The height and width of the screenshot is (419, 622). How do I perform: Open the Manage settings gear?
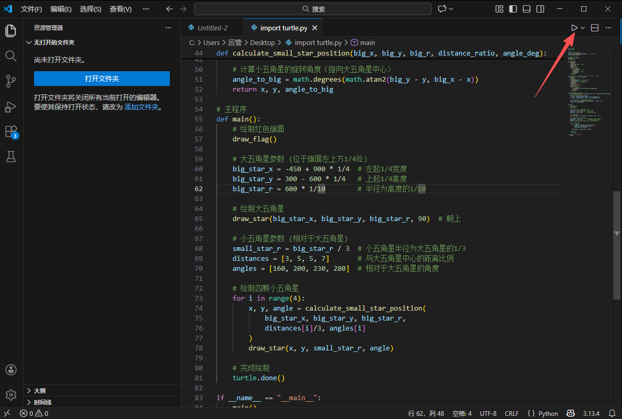coord(11,394)
